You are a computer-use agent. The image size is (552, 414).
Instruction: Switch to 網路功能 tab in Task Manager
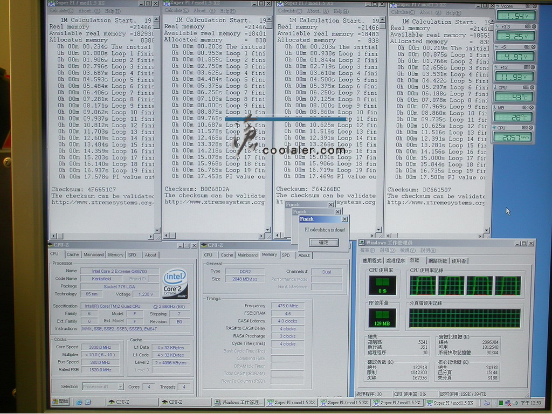pyautogui.click(x=438, y=261)
